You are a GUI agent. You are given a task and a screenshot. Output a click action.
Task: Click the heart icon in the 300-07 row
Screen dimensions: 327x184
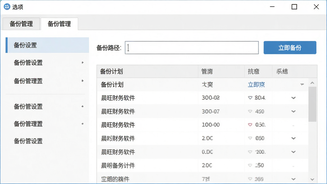pyautogui.click(x=250, y=111)
